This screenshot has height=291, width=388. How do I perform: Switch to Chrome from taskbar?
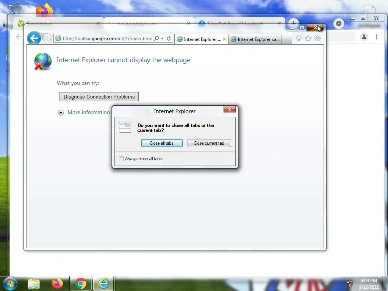(x=81, y=283)
